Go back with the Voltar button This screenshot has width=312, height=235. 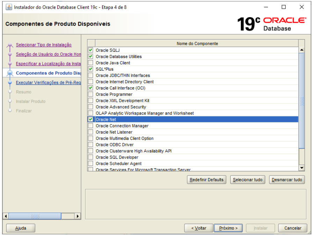click(x=198, y=228)
